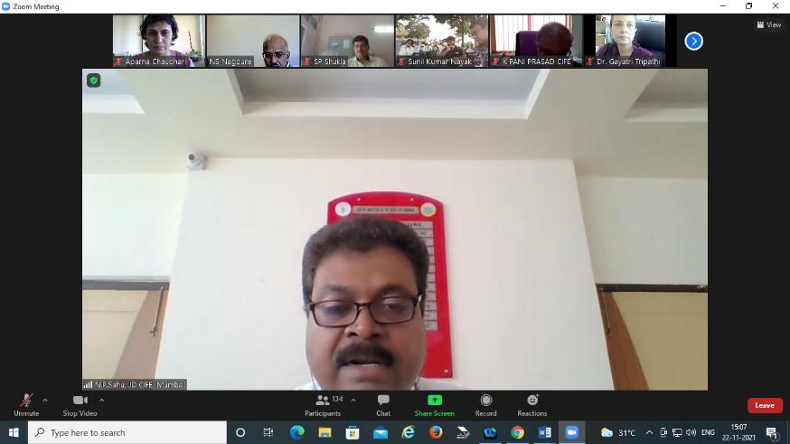Open Reactions menu
The image size is (790, 444).
click(x=532, y=403)
